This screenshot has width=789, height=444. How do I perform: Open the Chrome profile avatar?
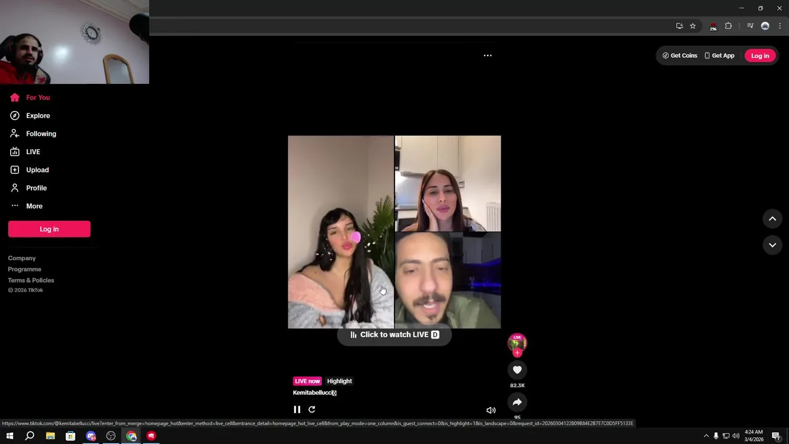point(765,26)
